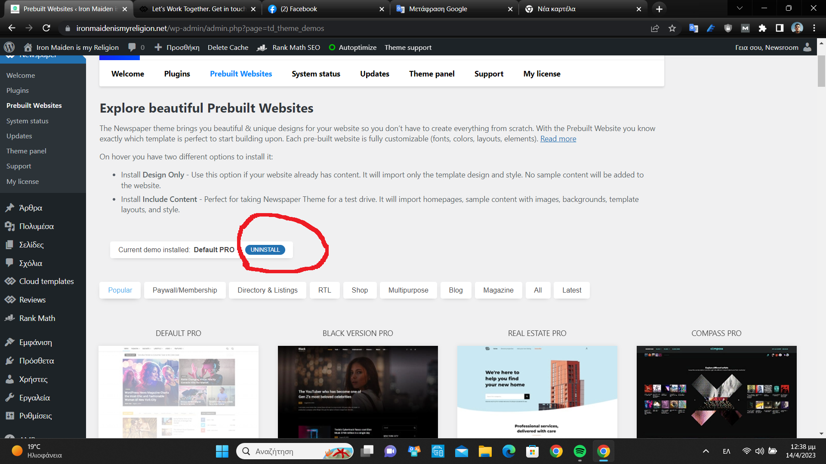The height and width of the screenshot is (464, 826).
Task: Filter demos by RTL
Action: click(x=325, y=290)
